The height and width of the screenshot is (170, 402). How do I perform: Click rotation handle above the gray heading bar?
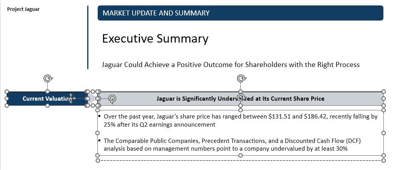tap(241, 79)
